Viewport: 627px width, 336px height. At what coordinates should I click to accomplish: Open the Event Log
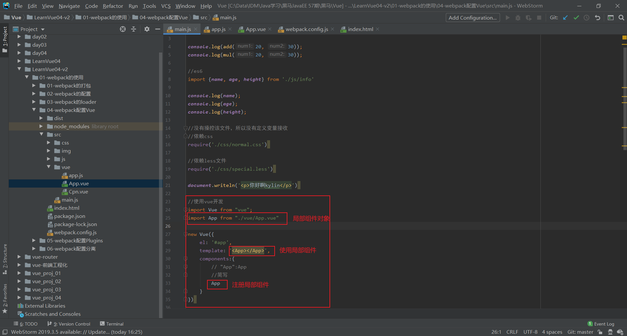[601, 324]
